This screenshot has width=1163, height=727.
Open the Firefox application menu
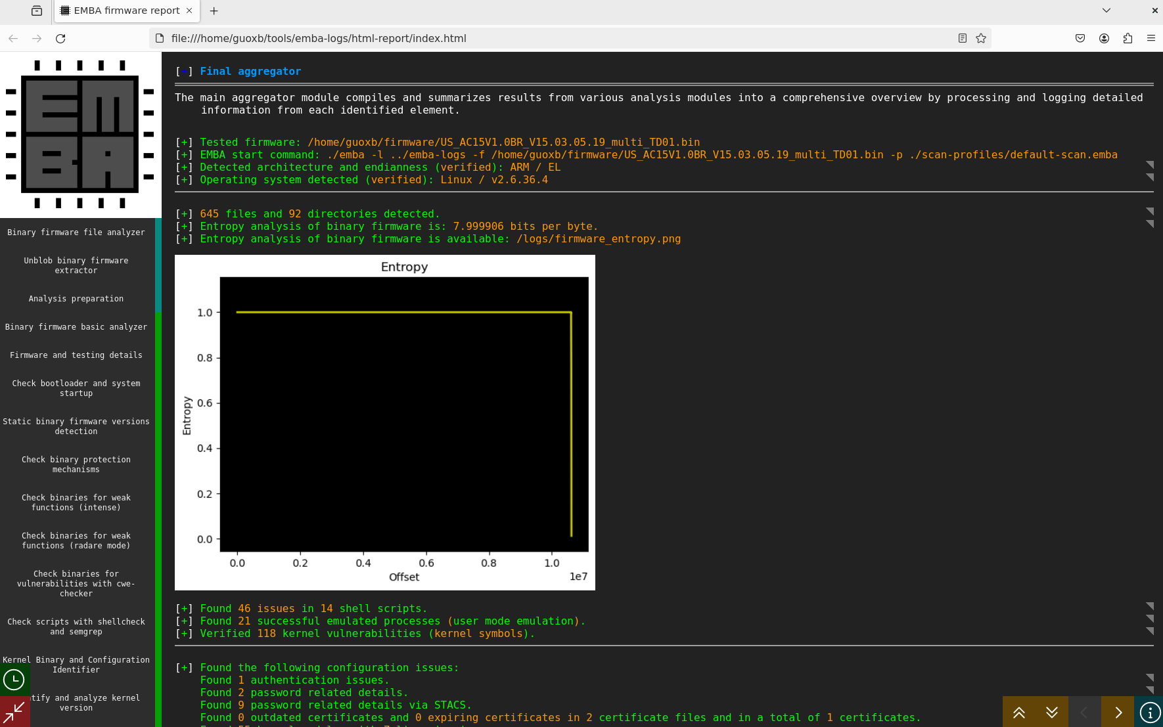[1151, 38]
